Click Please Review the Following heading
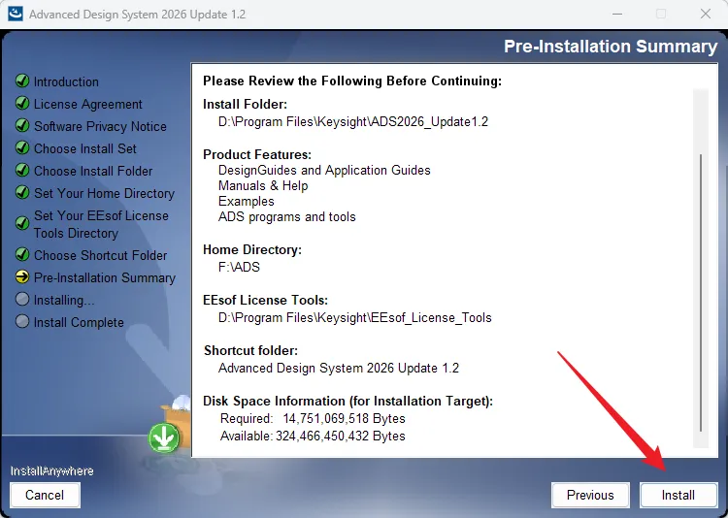The height and width of the screenshot is (518, 728). click(x=352, y=81)
